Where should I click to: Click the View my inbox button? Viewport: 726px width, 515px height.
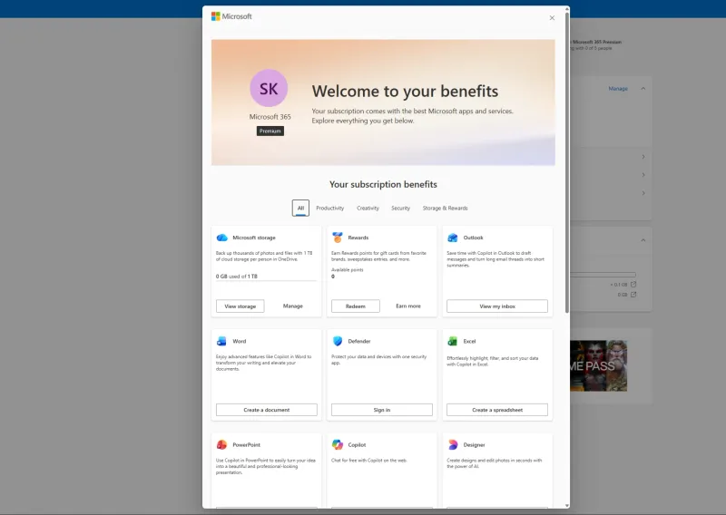[x=497, y=306]
